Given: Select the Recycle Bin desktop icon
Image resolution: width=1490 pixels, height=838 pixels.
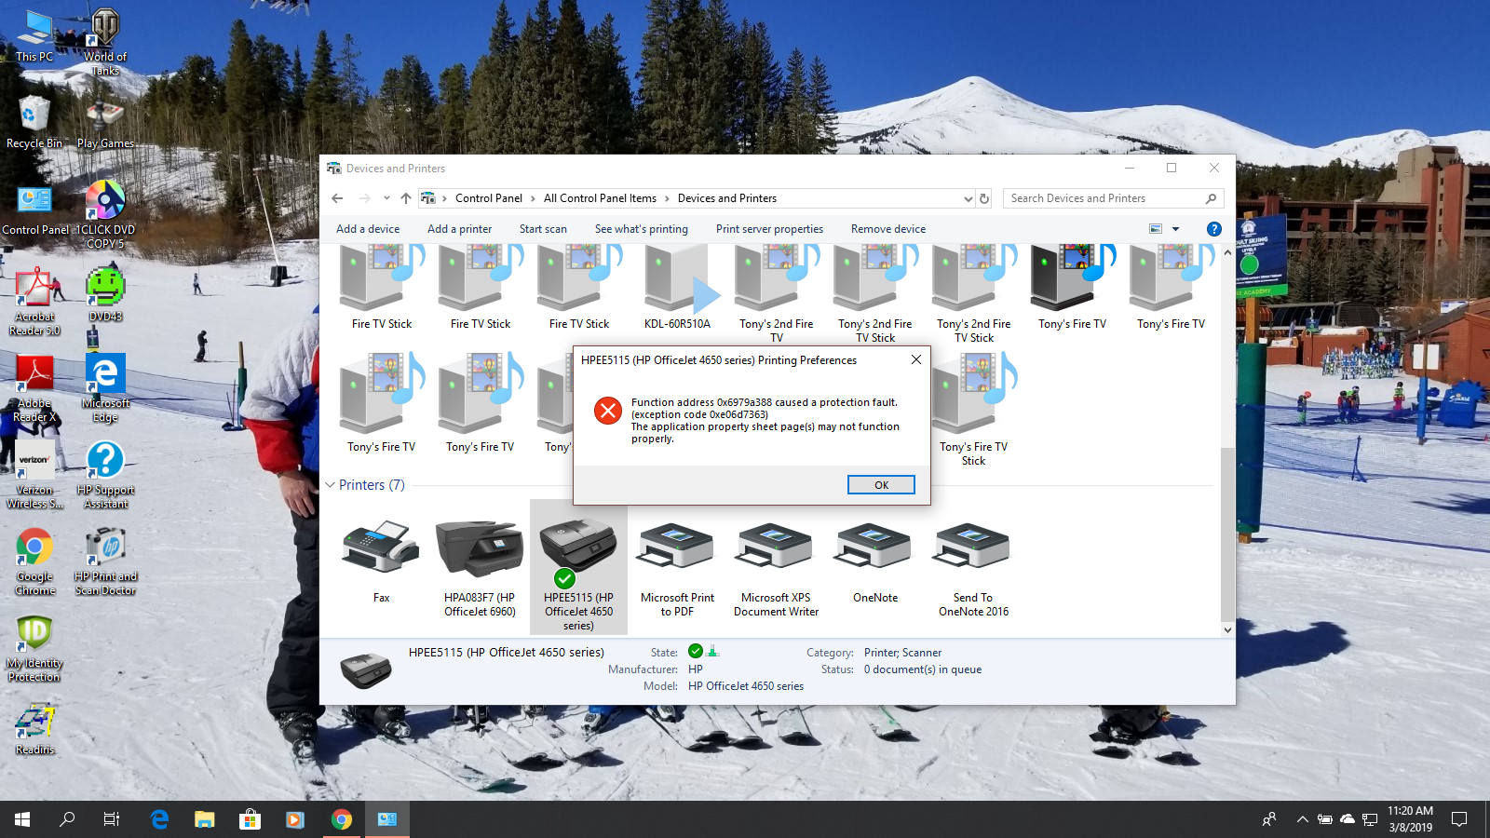Looking at the screenshot, I should click(34, 122).
